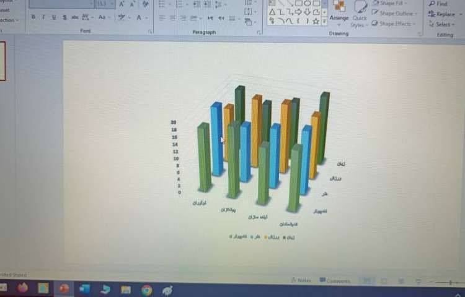Open Firefox from the taskbar
This screenshot has width=465, height=297.
[23, 288]
